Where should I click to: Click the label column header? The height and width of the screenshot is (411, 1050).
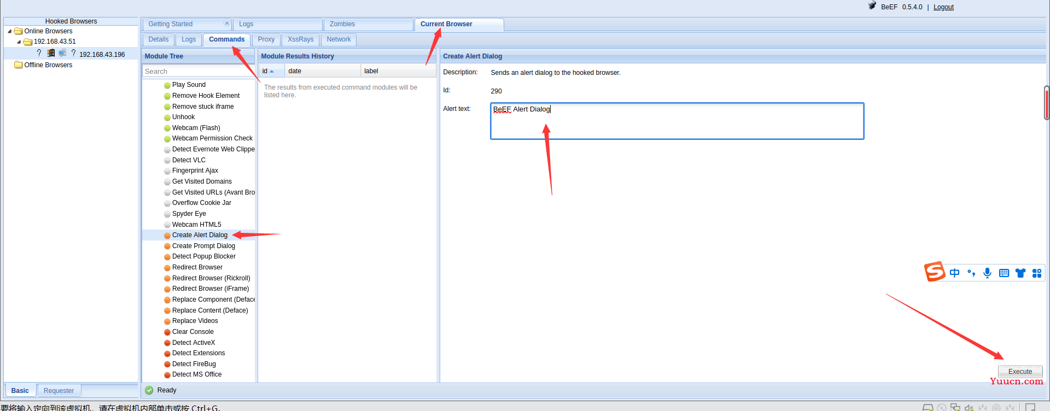click(x=398, y=71)
